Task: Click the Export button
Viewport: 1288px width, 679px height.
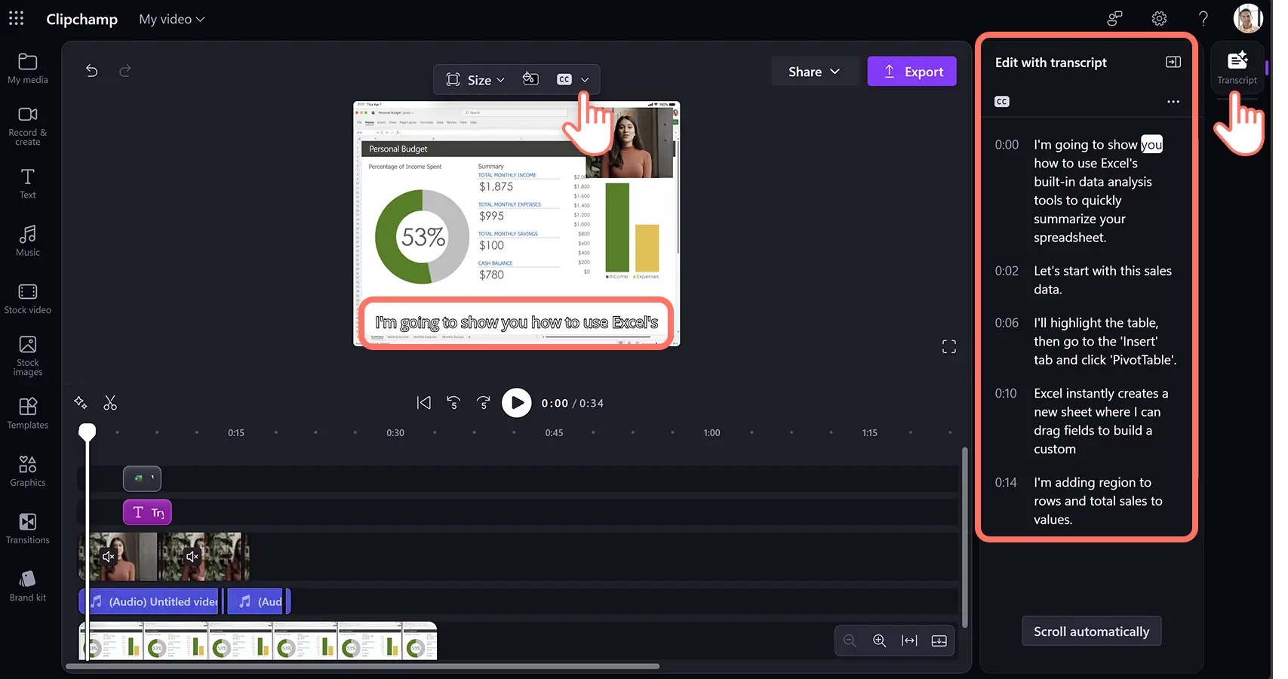Action: coord(911,72)
